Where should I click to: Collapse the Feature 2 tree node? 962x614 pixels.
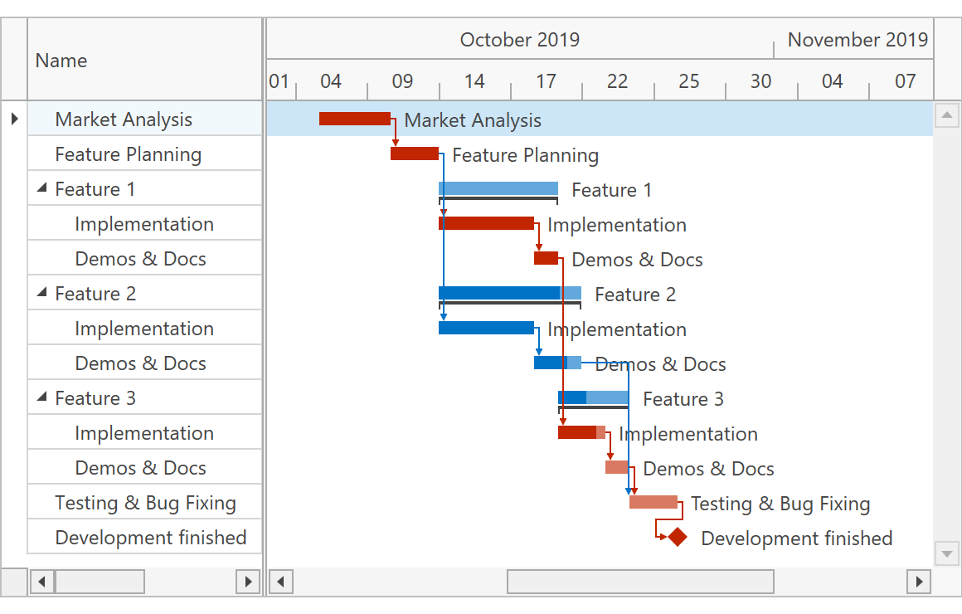pyautogui.click(x=41, y=292)
